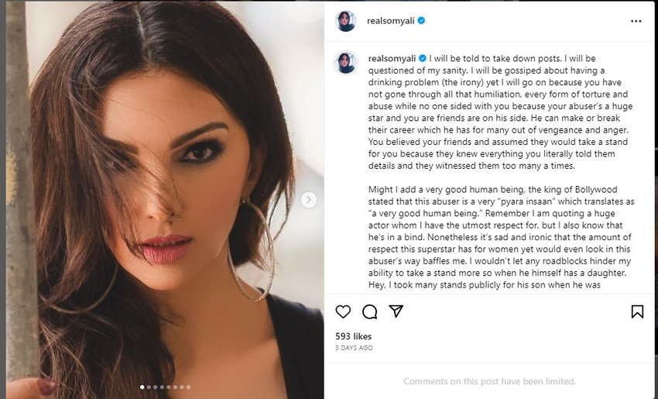Click the verified badge next to the caption username

(x=423, y=58)
